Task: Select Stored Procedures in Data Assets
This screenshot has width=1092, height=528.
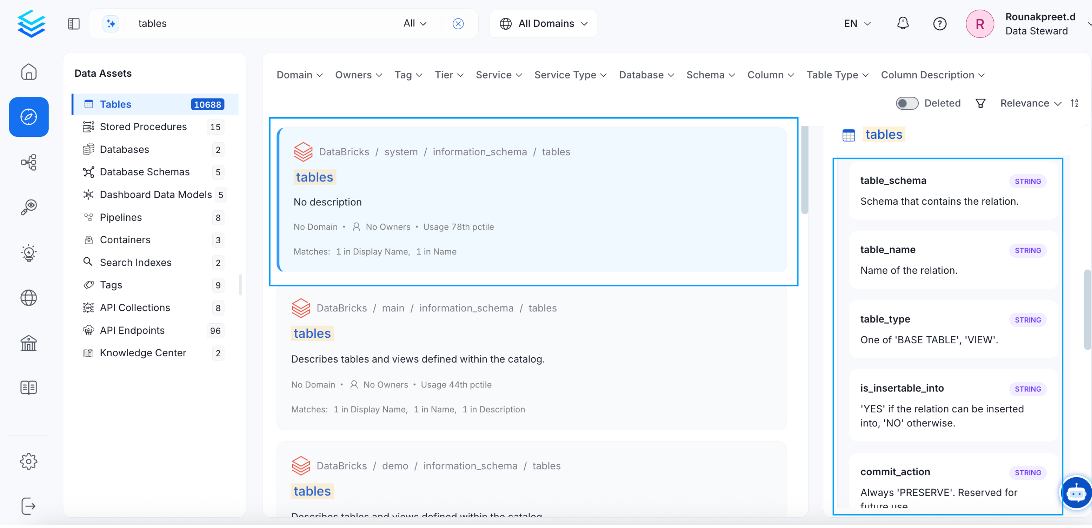Action: tap(143, 127)
